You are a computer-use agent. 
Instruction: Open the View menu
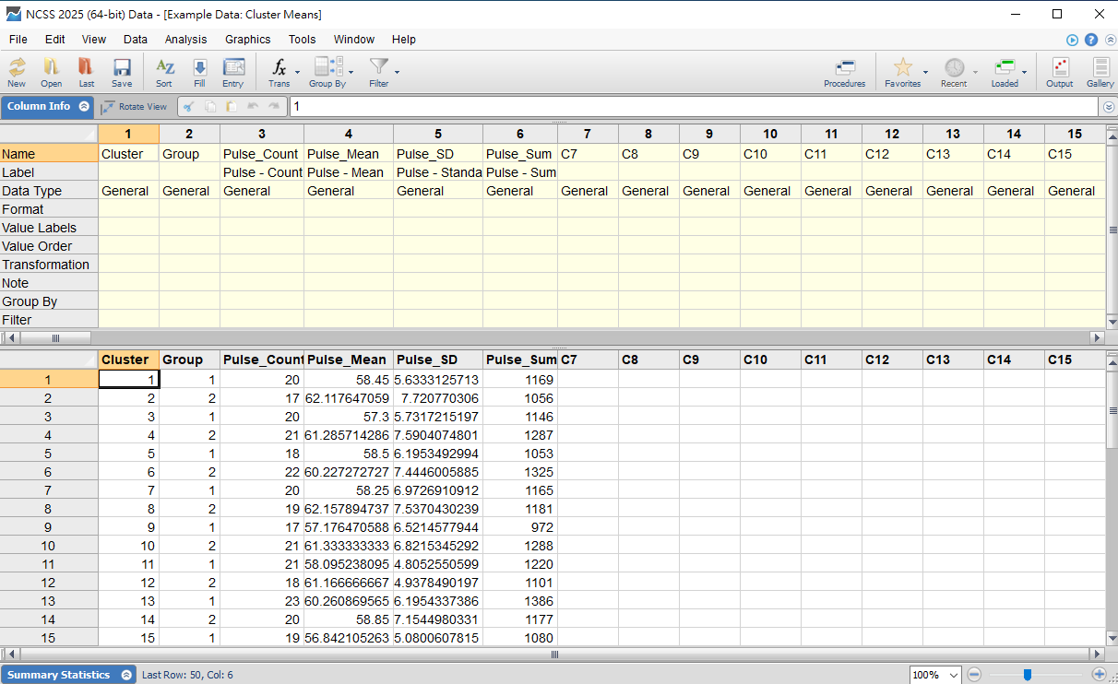coord(94,40)
